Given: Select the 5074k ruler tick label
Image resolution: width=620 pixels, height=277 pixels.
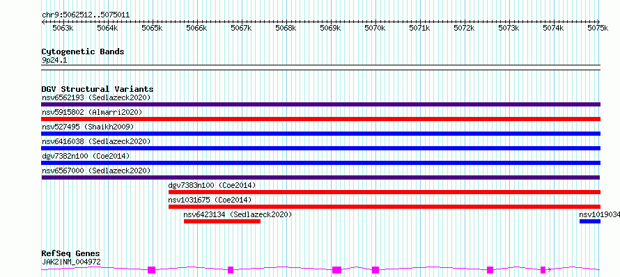Looking at the screenshot, I should point(553,28).
